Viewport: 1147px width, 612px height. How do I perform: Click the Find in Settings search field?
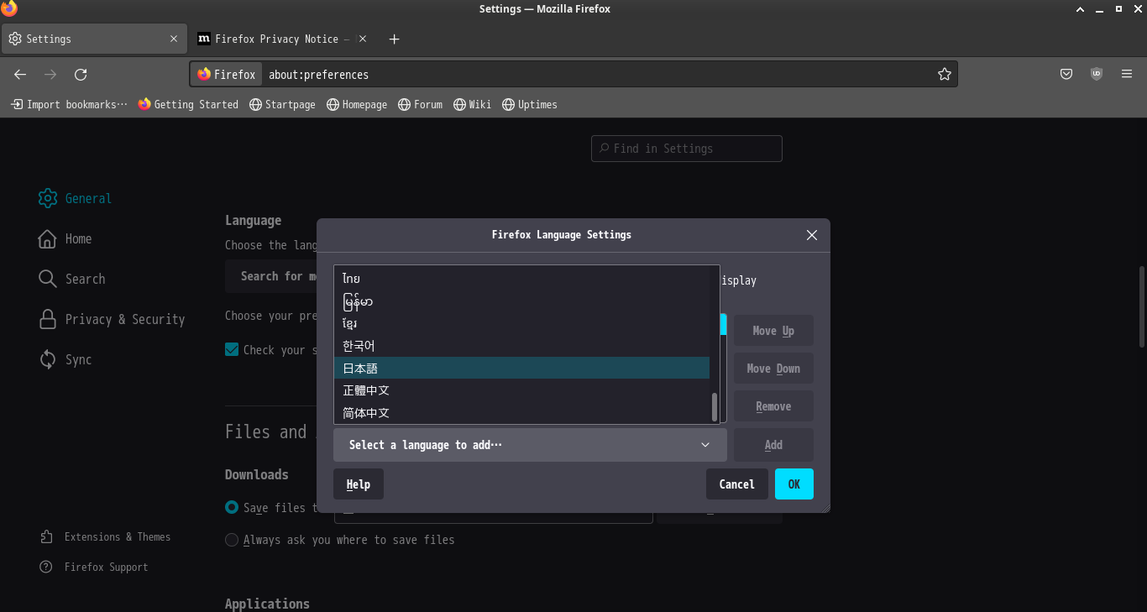[x=687, y=149]
